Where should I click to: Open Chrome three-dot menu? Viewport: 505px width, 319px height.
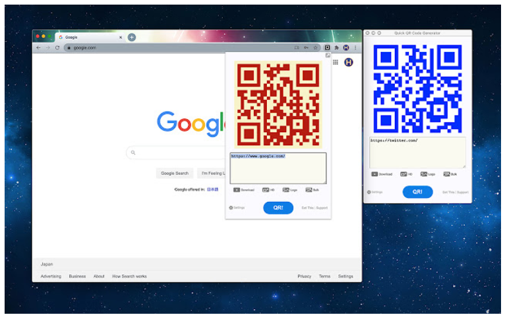355,47
